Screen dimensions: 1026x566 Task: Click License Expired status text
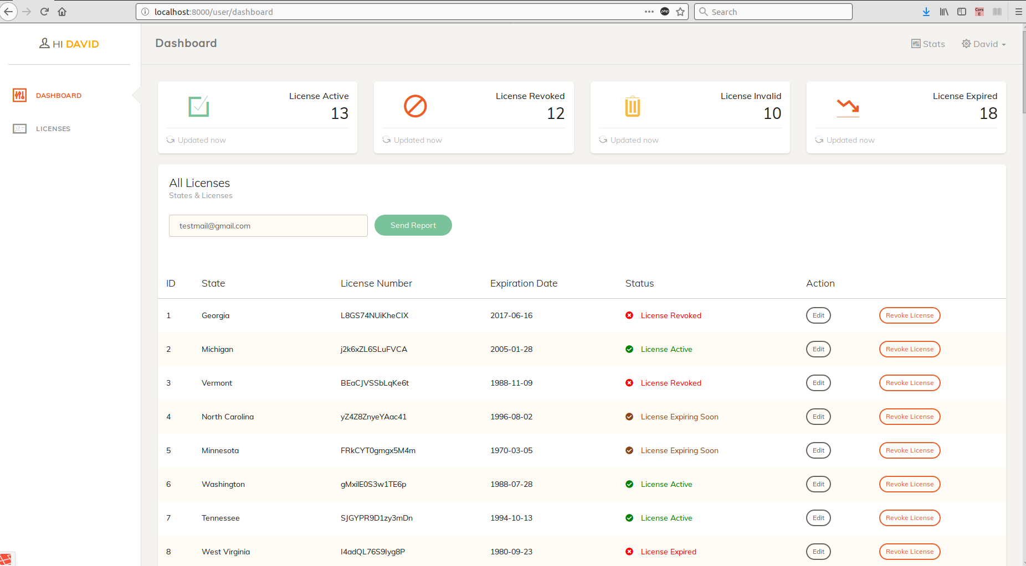pos(669,552)
